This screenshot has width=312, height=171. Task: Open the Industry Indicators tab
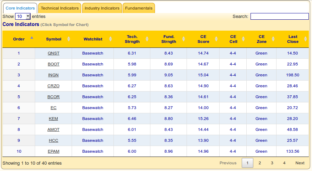(102, 8)
